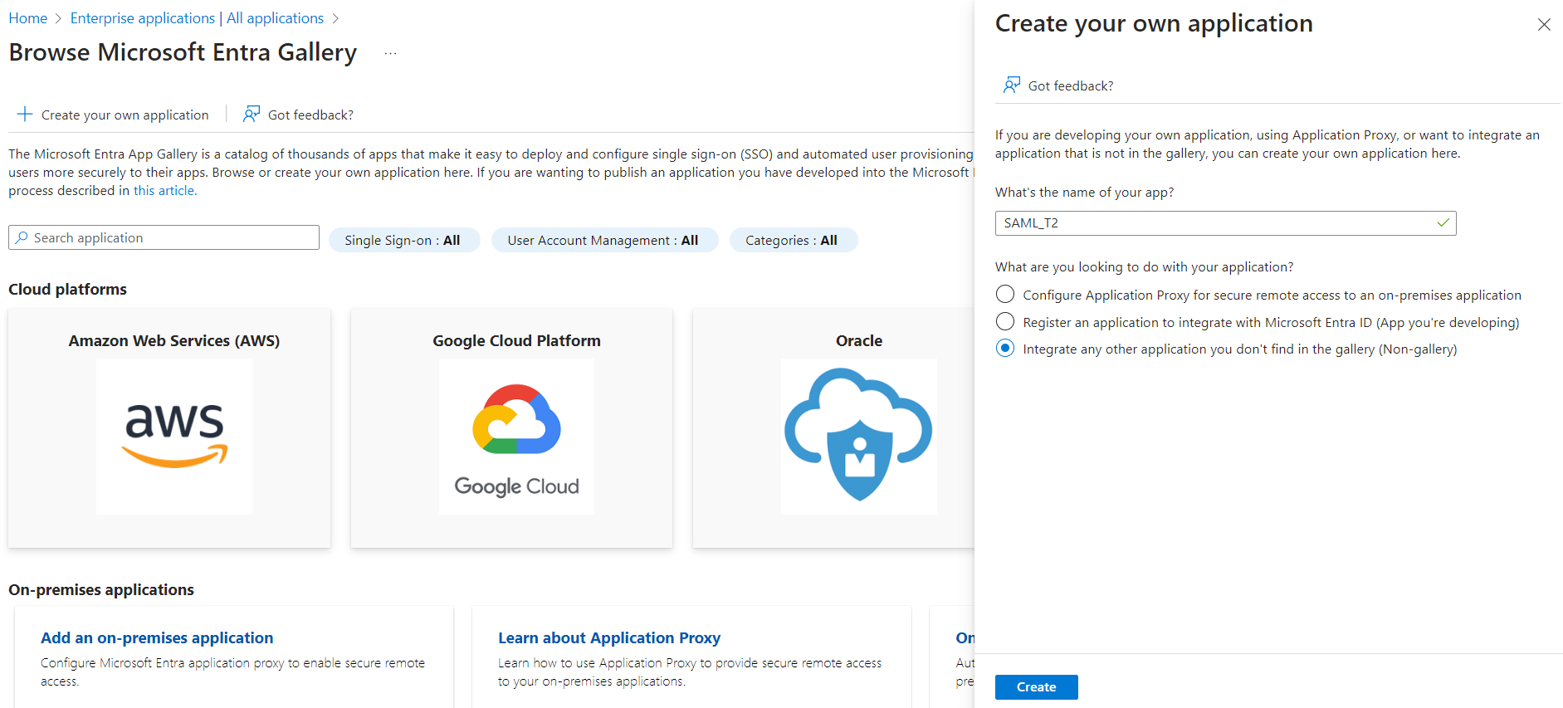1563x708 pixels.
Task: Click the AWS logo thumbnail
Action: (x=174, y=437)
